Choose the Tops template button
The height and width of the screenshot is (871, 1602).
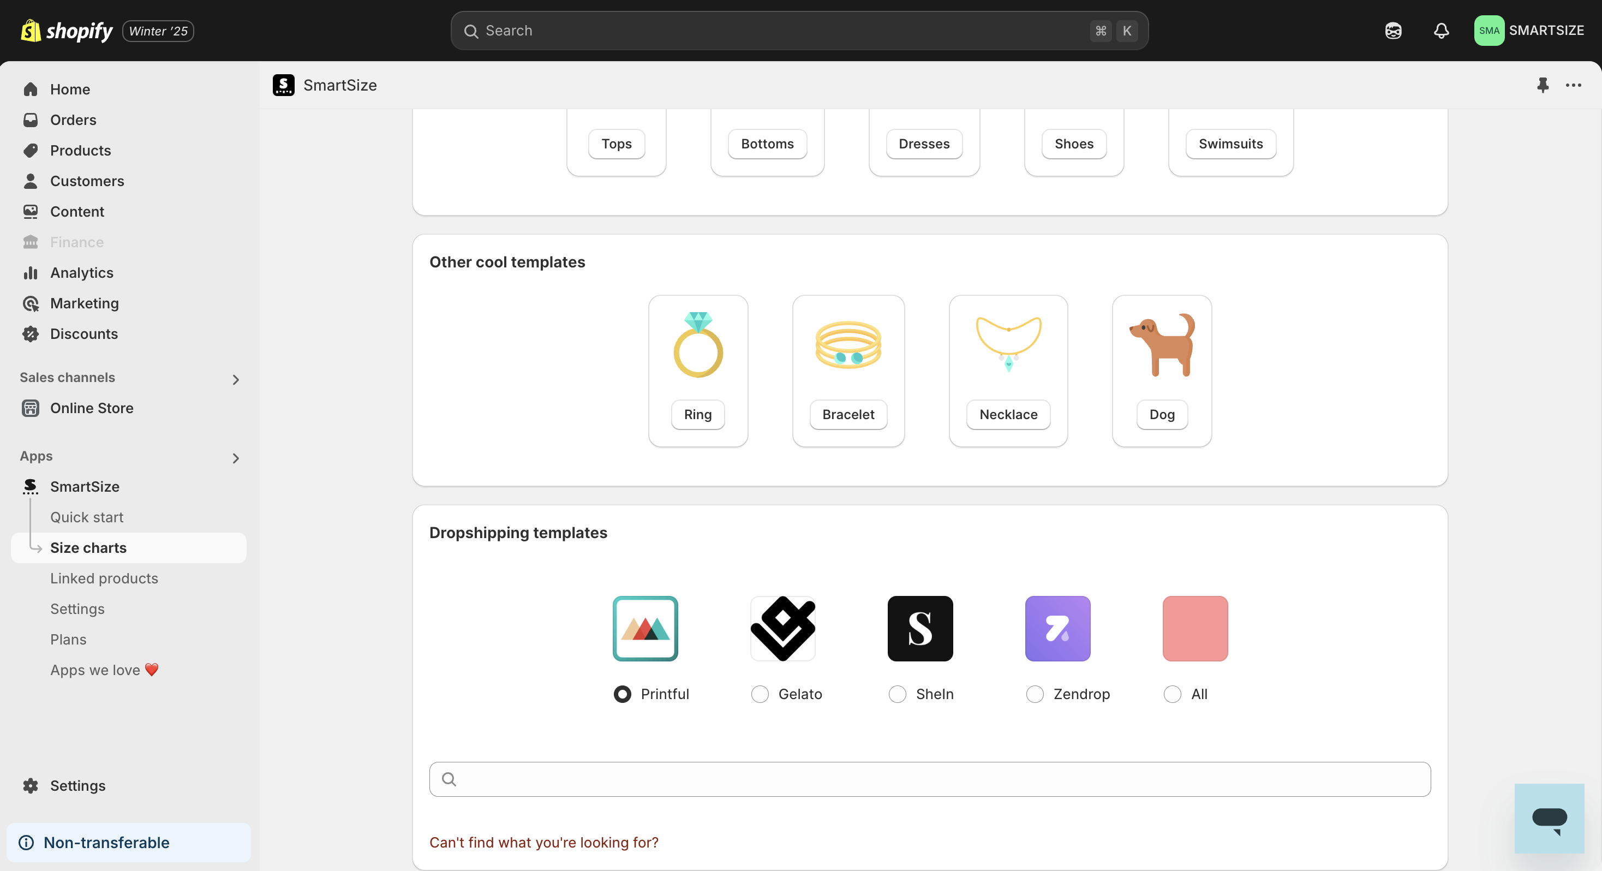point(616,144)
